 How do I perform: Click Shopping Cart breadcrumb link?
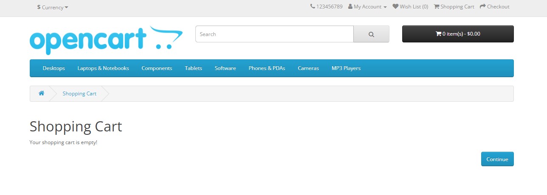[79, 94]
